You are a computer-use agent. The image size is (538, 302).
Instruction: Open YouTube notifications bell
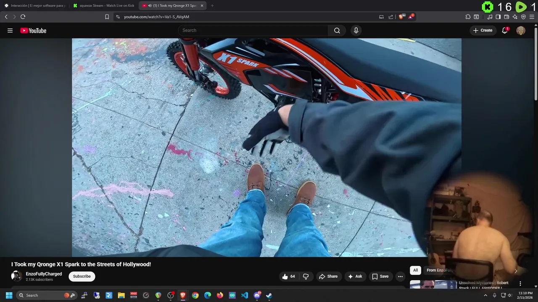coord(505,30)
